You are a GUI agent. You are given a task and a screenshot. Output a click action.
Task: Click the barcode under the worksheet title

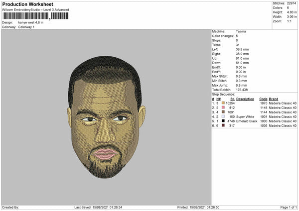point(35,16)
